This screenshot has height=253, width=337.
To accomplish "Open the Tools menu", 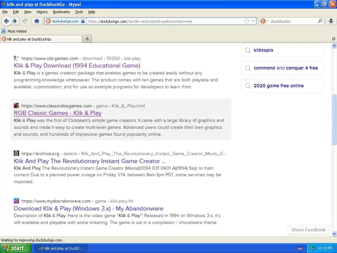I will [79, 12].
